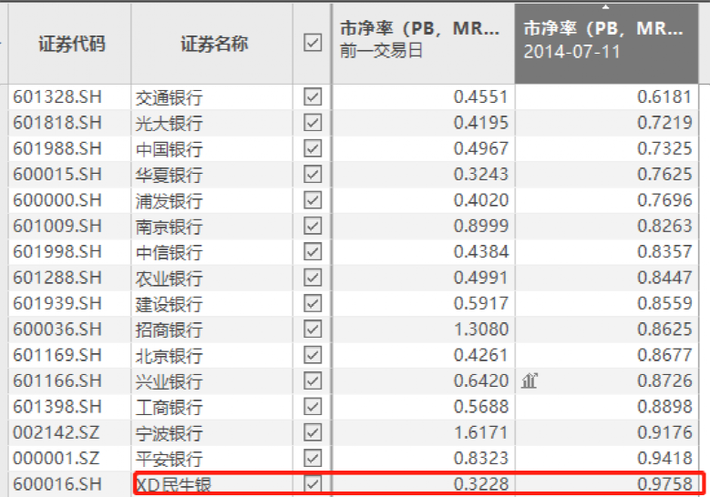Select security code 601288.SH
The height and width of the screenshot is (497, 710).
pyautogui.click(x=57, y=278)
